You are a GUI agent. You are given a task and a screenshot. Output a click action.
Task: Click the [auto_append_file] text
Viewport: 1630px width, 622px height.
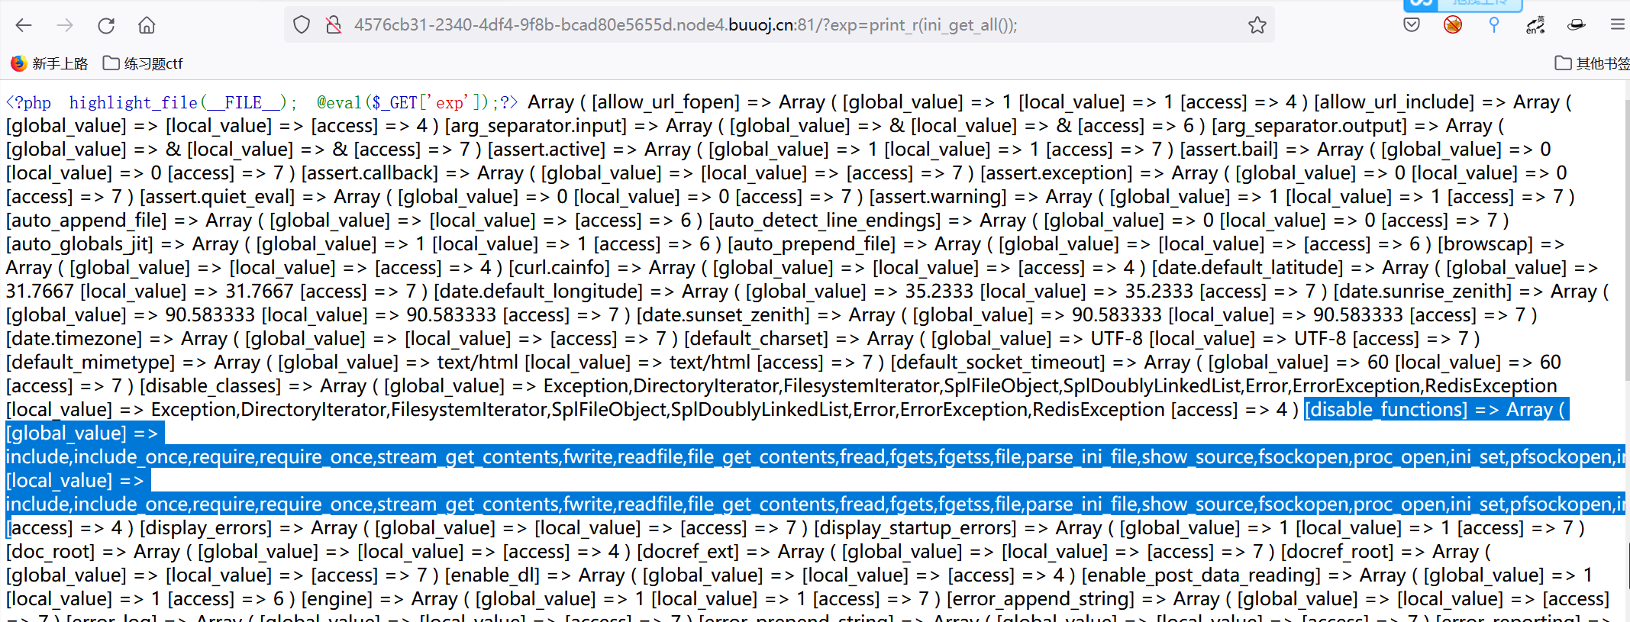click(x=86, y=221)
